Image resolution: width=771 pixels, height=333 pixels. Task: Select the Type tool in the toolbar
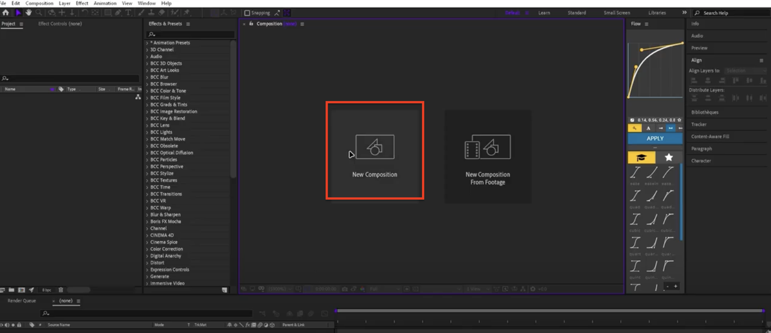(x=128, y=13)
